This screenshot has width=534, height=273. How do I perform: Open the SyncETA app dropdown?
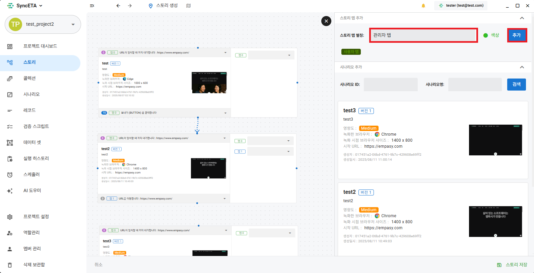41,6
